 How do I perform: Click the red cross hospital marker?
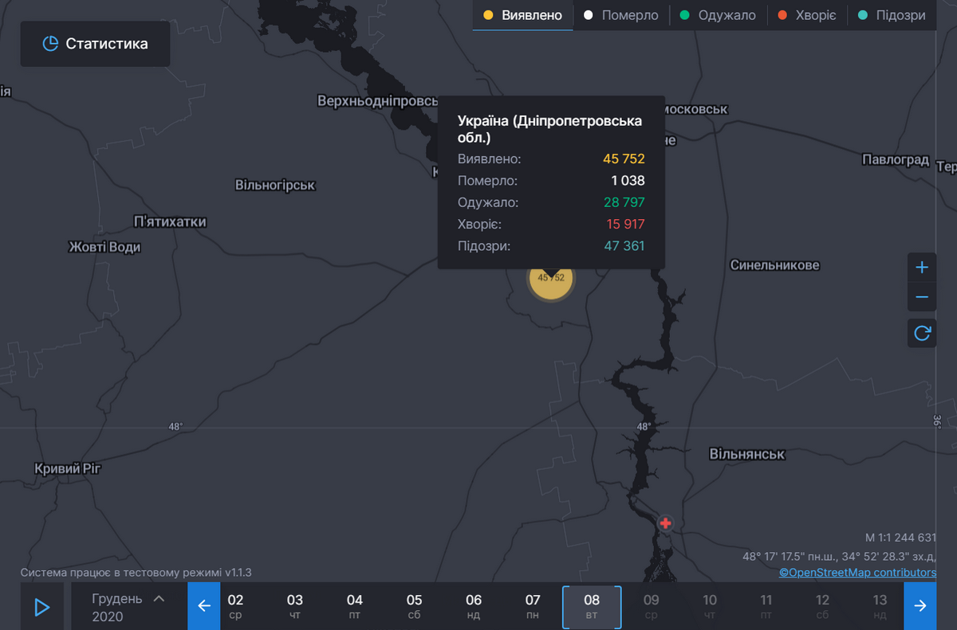pos(665,523)
